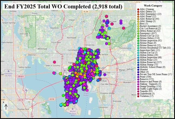Click the Alley Cleanup legend color dot
This screenshot has width=175, height=119.
click(138, 9)
